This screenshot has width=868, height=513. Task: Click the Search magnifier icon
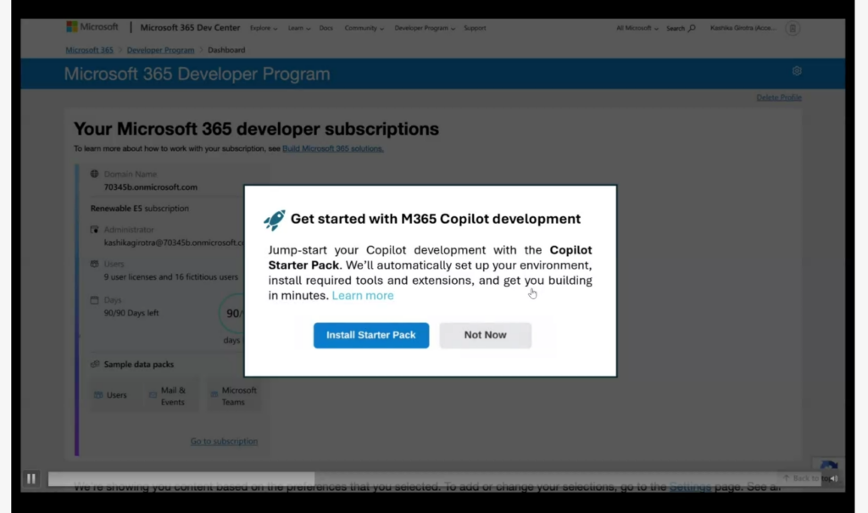692,28
